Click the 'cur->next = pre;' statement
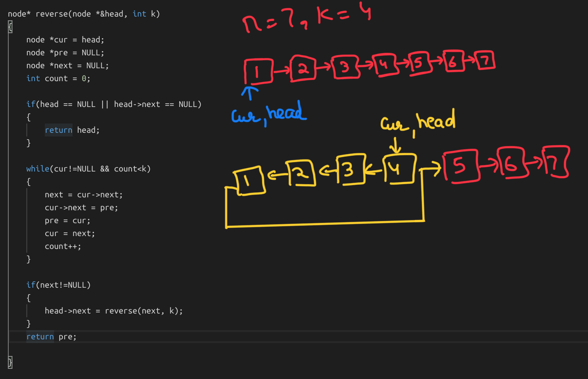 coord(81,207)
